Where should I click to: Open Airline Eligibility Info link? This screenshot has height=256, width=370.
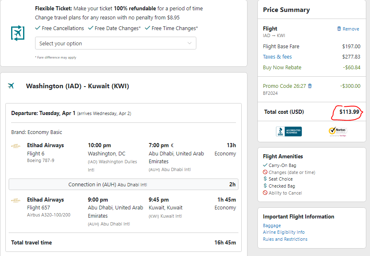pyautogui.click(x=284, y=232)
